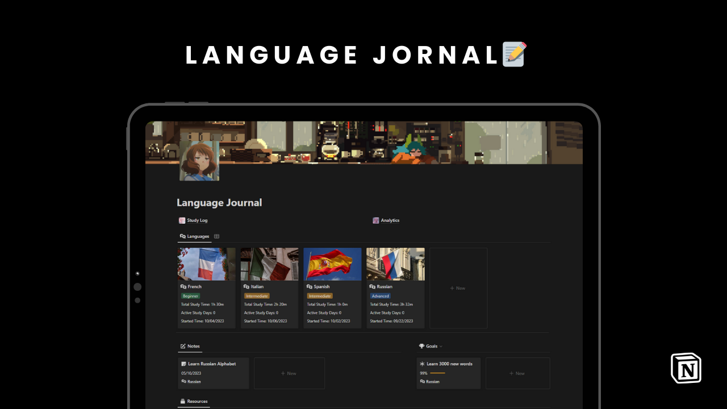Viewport: 727px width, 409px height.
Task: Click the Notes edit pencil icon
Action: coord(183,346)
